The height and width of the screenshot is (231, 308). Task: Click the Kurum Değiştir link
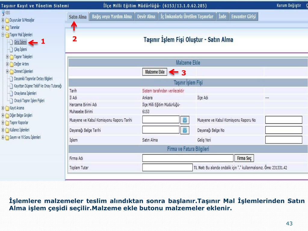click(x=289, y=5)
